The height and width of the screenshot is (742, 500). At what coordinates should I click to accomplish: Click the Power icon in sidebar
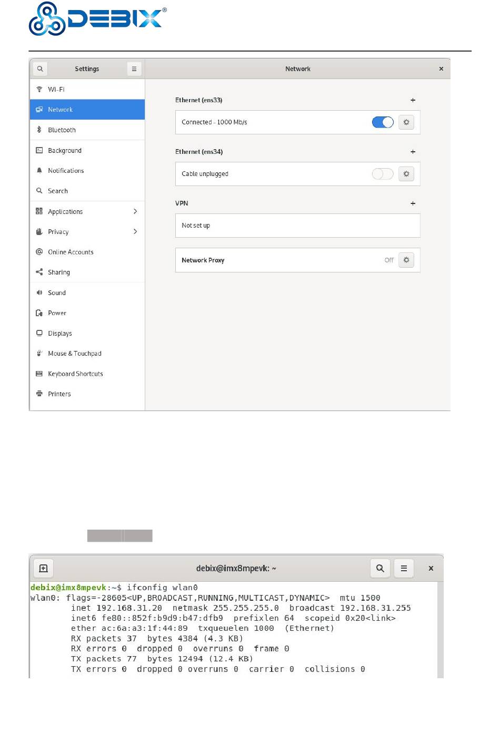tap(39, 313)
